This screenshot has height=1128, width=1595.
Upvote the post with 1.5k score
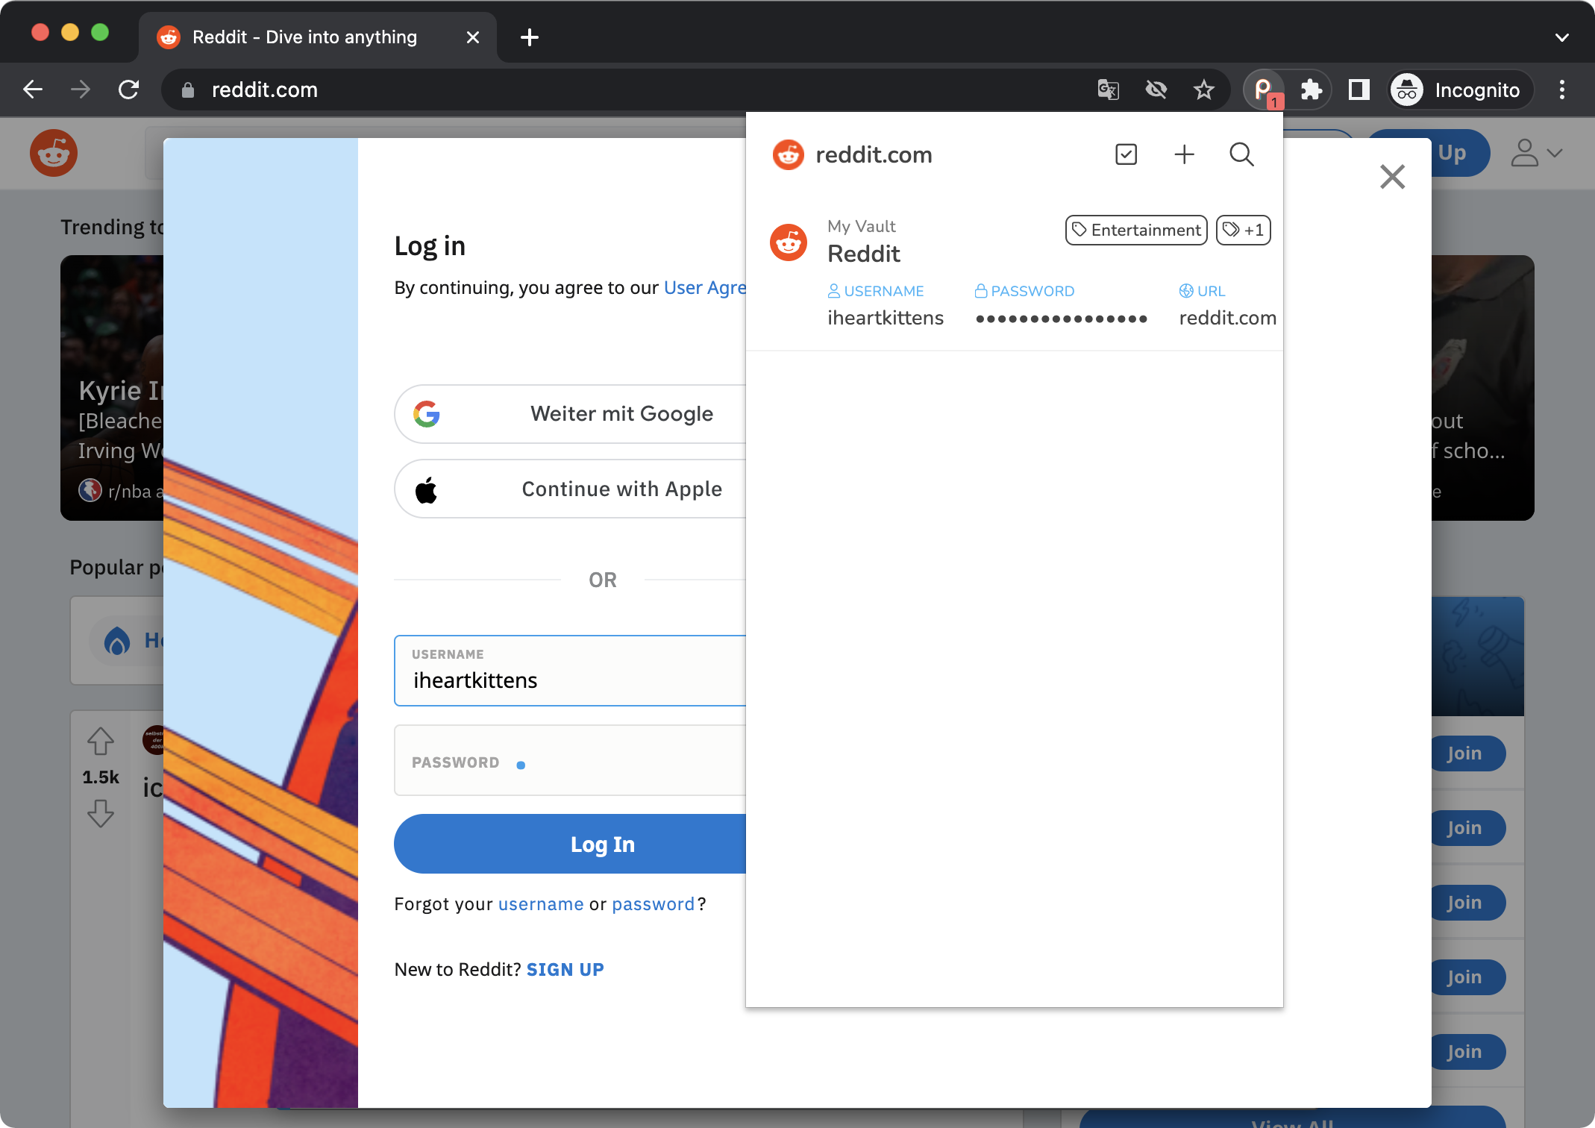point(101,741)
